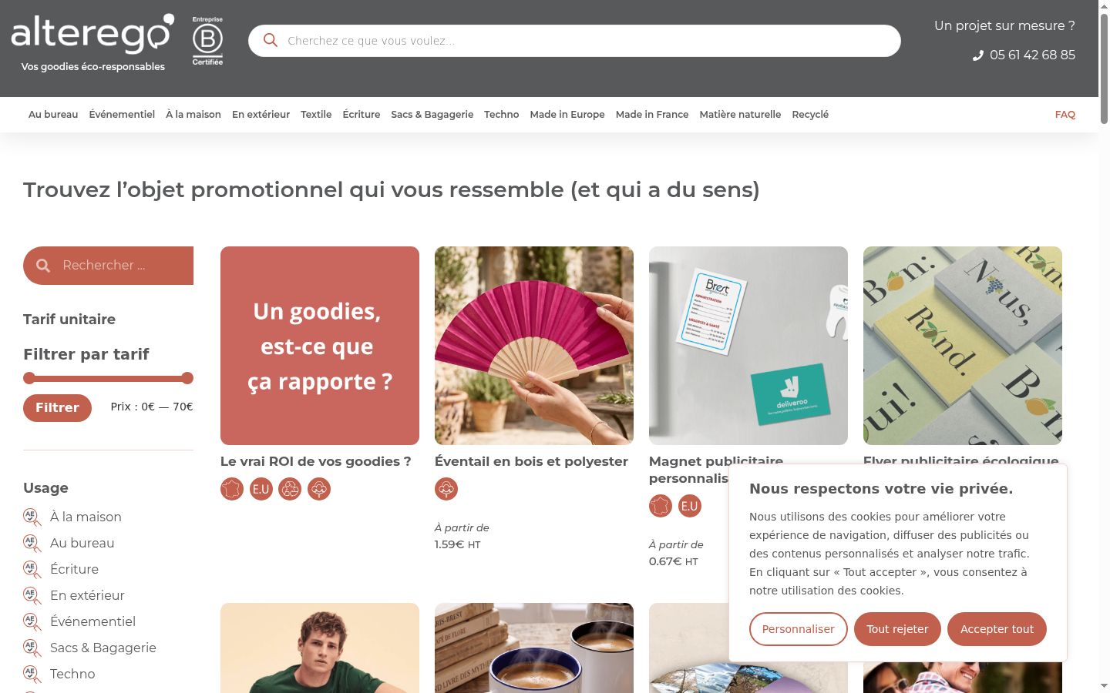This screenshot has height=693, width=1110.
Task: Click the Tarif unitaire heading
Action: point(69,320)
